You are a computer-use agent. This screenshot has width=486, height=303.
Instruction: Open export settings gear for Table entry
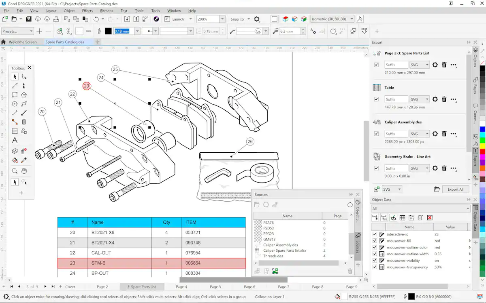pyautogui.click(x=435, y=99)
